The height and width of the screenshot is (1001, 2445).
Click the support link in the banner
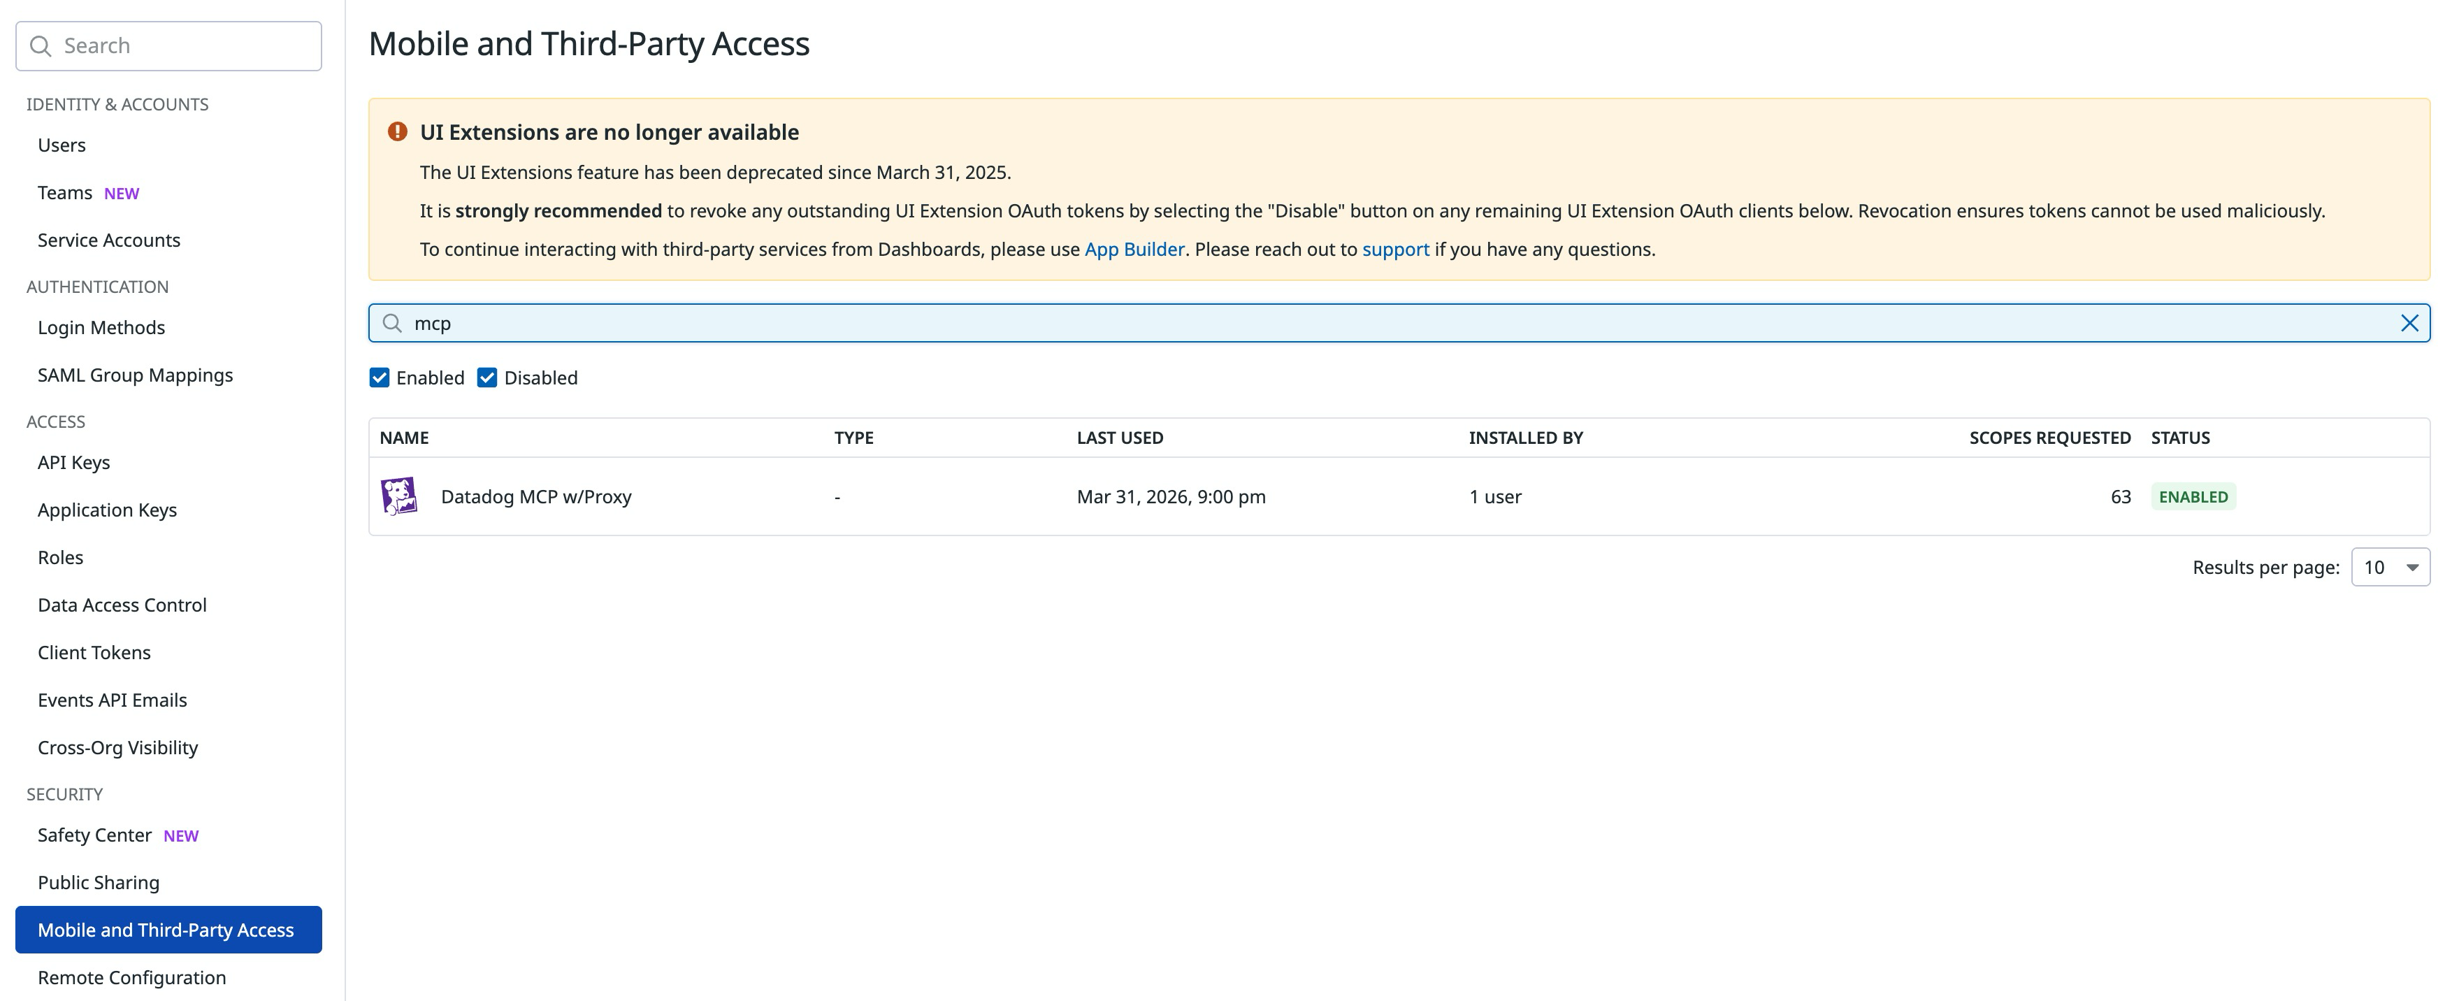click(1395, 250)
